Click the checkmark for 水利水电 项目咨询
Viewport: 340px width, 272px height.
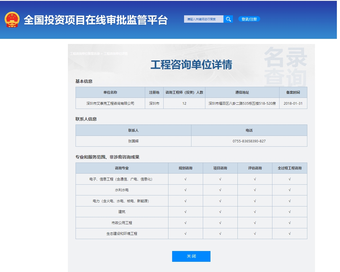220,190
